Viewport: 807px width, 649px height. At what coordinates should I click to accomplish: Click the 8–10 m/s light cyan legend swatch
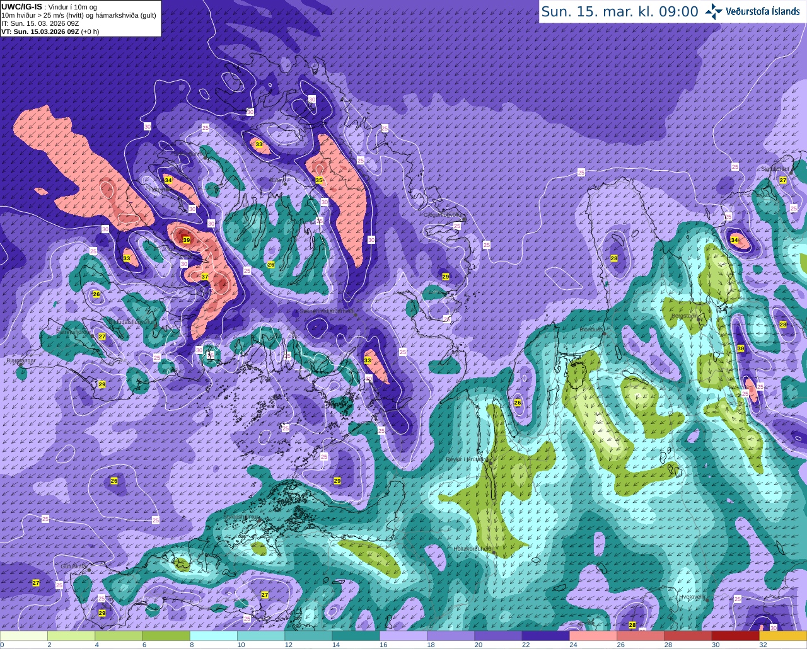[x=213, y=636]
